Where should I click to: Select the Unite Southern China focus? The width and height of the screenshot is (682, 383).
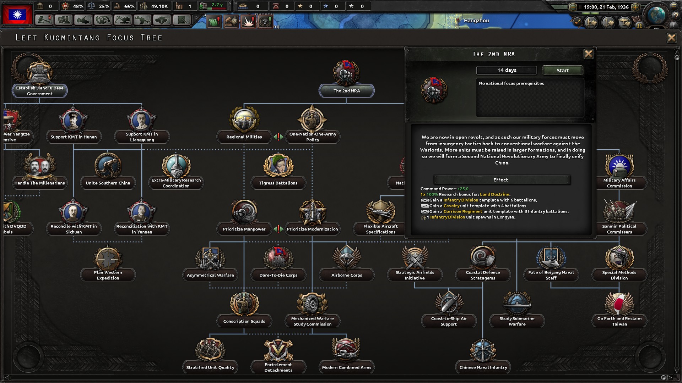point(108,171)
